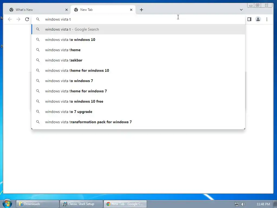Close the New Tab tab
Screen dimensions: 277x208
[x=131, y=10]
